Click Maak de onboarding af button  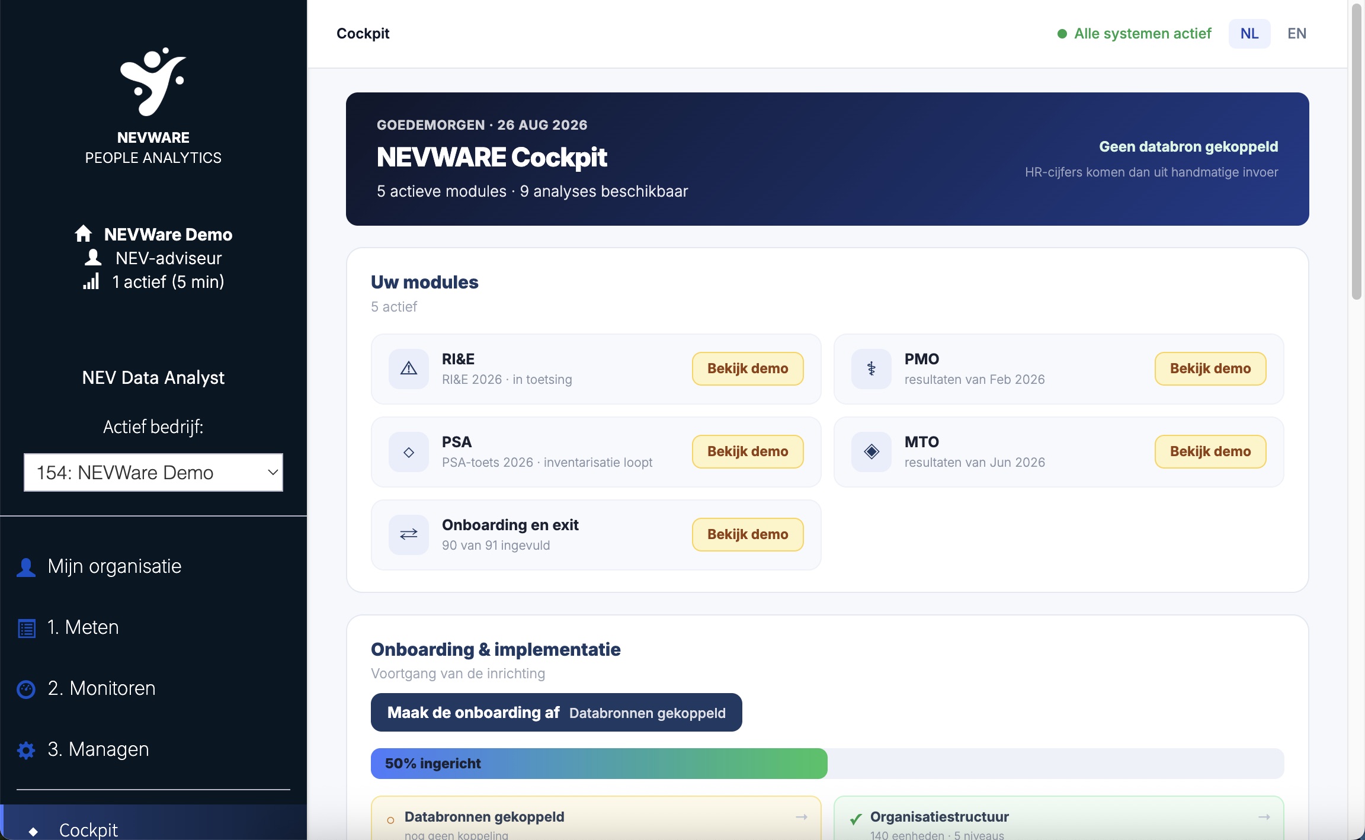click(x=556, y=713)
